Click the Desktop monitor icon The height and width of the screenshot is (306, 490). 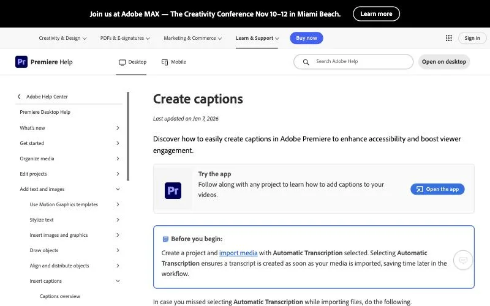122,62
